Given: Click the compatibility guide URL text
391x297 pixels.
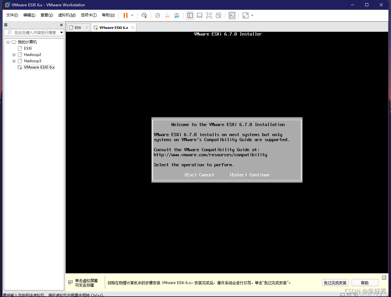Looking at the screenshot, I should 210,155.
